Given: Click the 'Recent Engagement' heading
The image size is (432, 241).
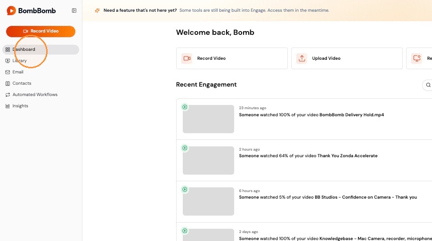Looking at the screenshot, I should [206, 85].
